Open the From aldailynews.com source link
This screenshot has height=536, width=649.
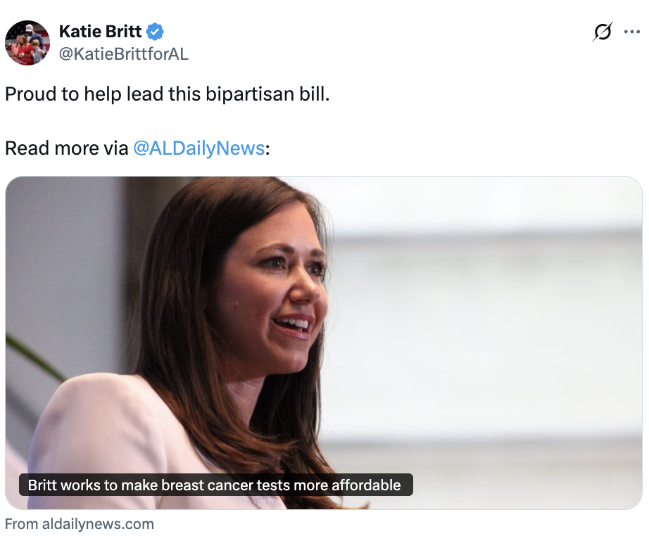coord(79,524)
